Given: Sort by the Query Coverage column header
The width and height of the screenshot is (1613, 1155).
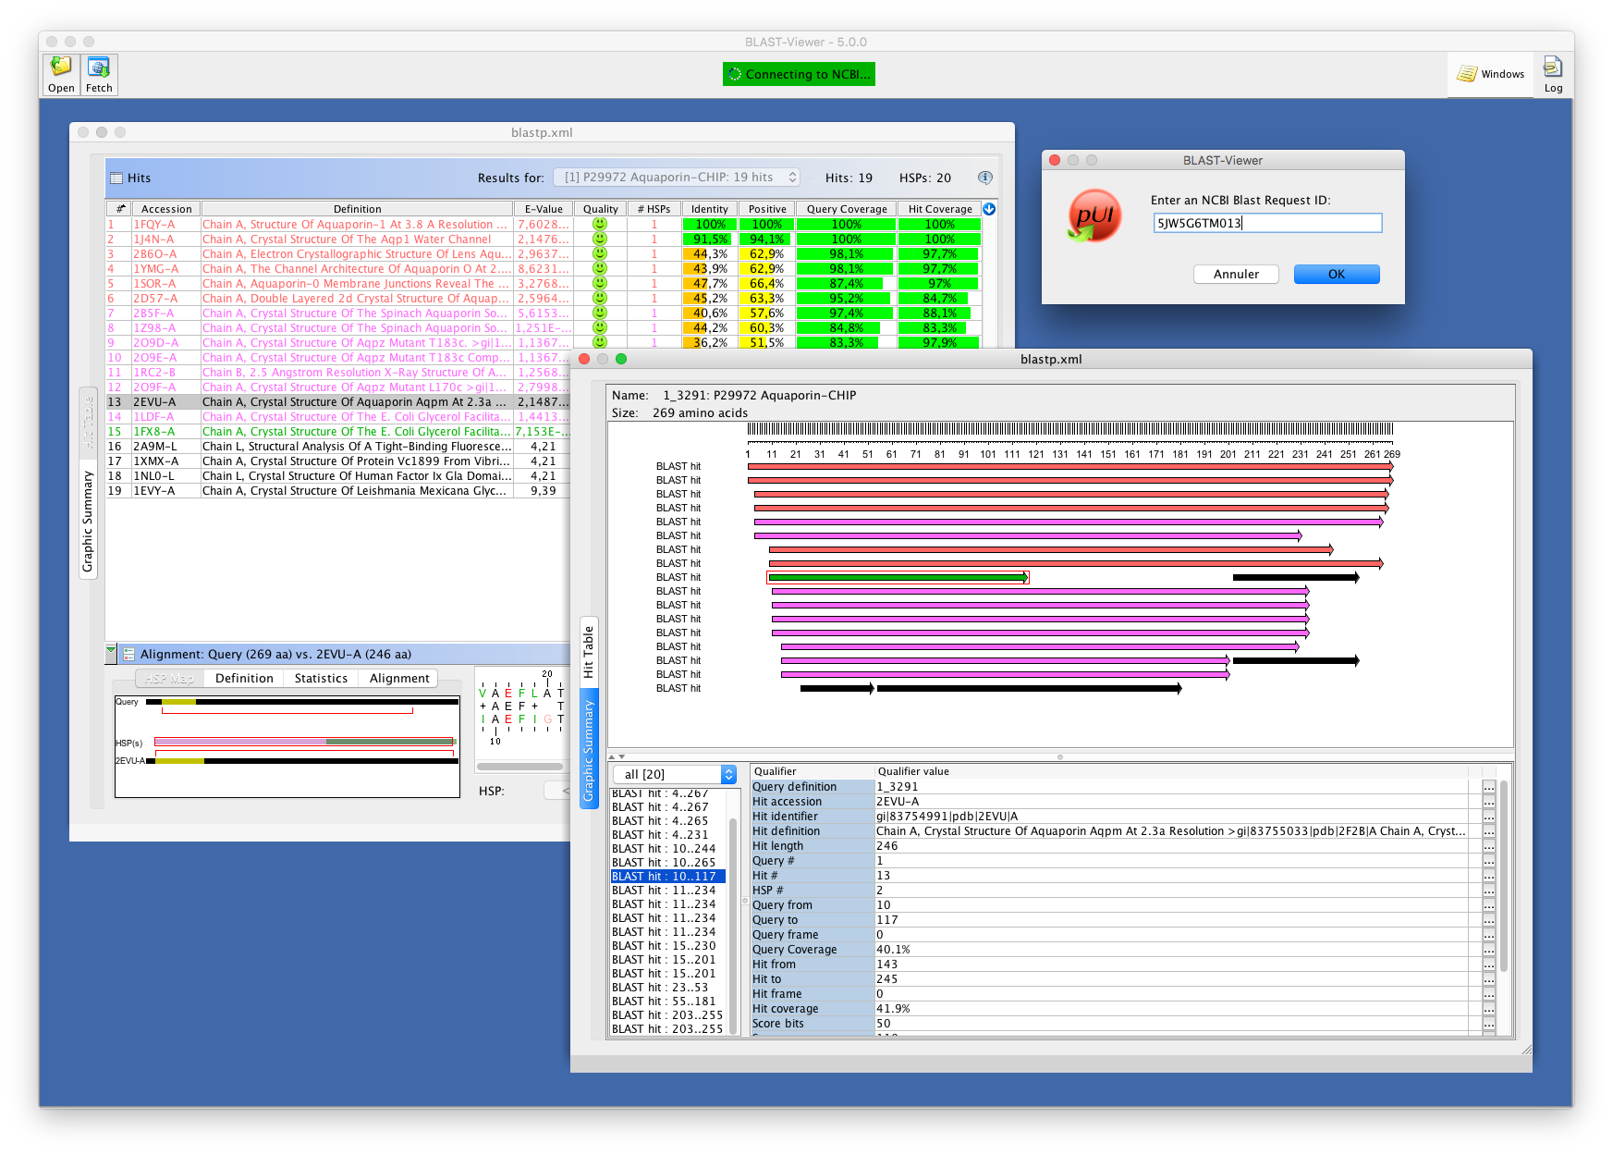Looking at the screenshot, I should (847, 209).
